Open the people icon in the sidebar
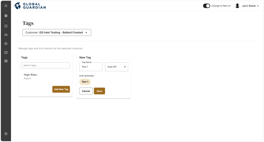Image resolution: width=264 pixels, height=142 pixels. [x=6, y=35]
